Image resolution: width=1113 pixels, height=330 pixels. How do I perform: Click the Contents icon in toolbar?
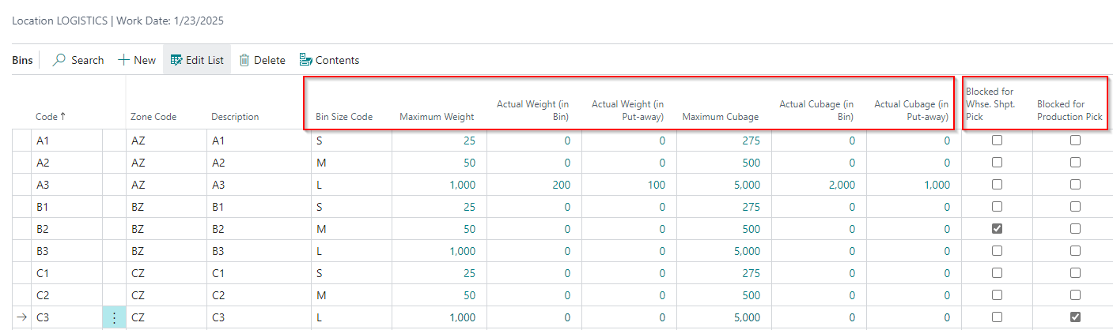pyautogui.click(x=305, y=60)
